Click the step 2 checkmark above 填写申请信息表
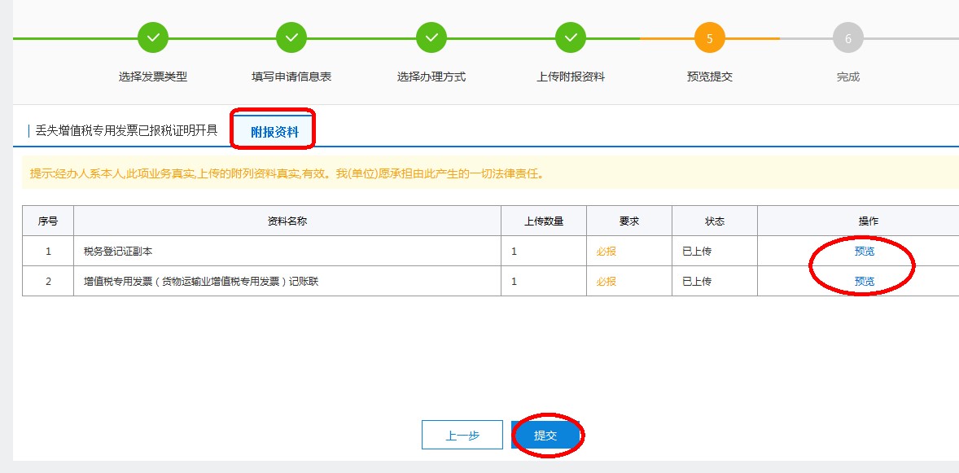The width and height of the screenshot is (959, 473). pos(291,37)
